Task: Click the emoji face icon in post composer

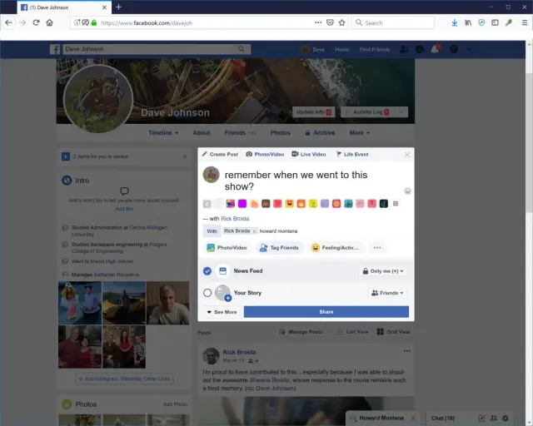Action: tap(407, 191)
